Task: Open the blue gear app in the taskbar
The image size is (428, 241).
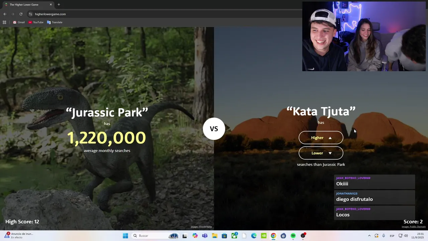Action: (x=283, y=236)
